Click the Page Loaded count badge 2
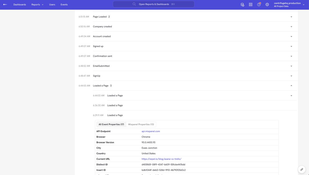 (109, 17)
